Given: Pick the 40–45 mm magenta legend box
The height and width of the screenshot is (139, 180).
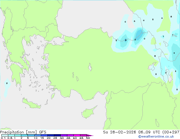Looking at the screenshot, I should [x=77, y=135].
